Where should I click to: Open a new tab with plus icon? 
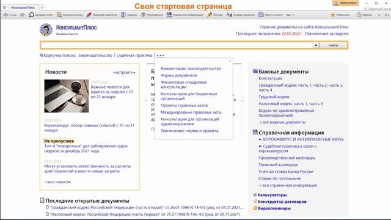click(x=42, y=7)
